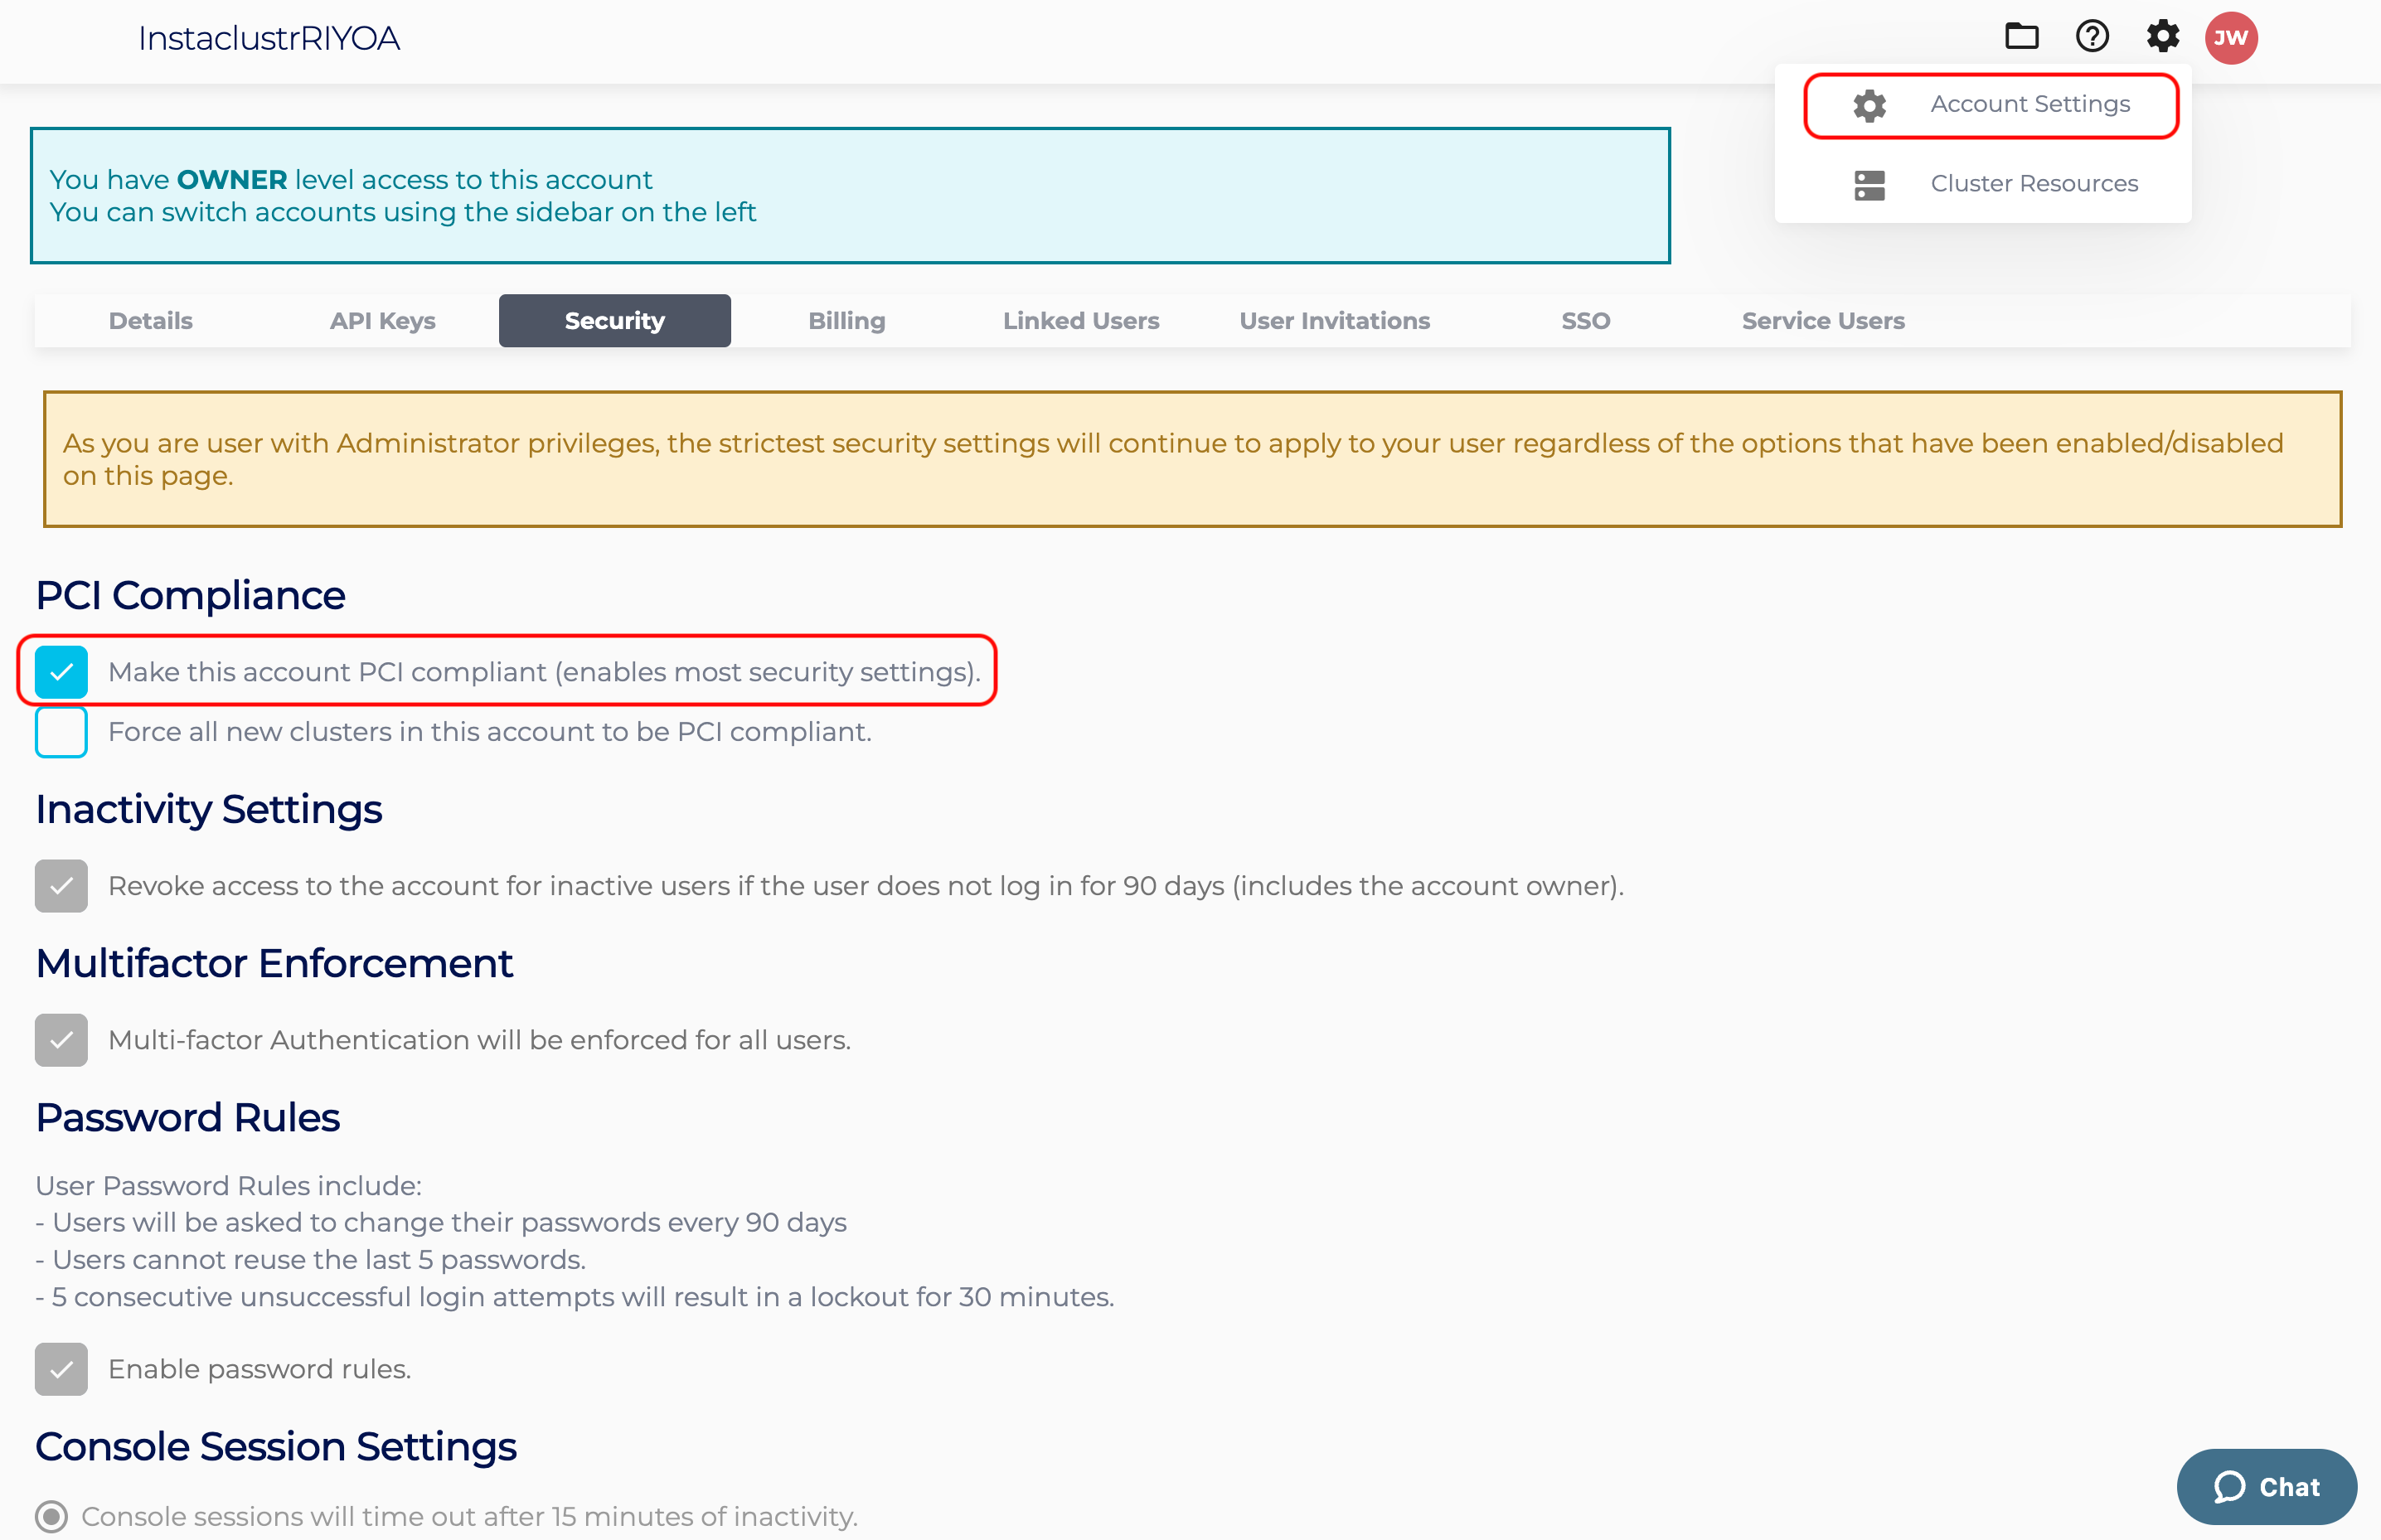Click the InstaclustrRIYOA account name
This screenshot has width=2381, height=1540.
point(269,39)
